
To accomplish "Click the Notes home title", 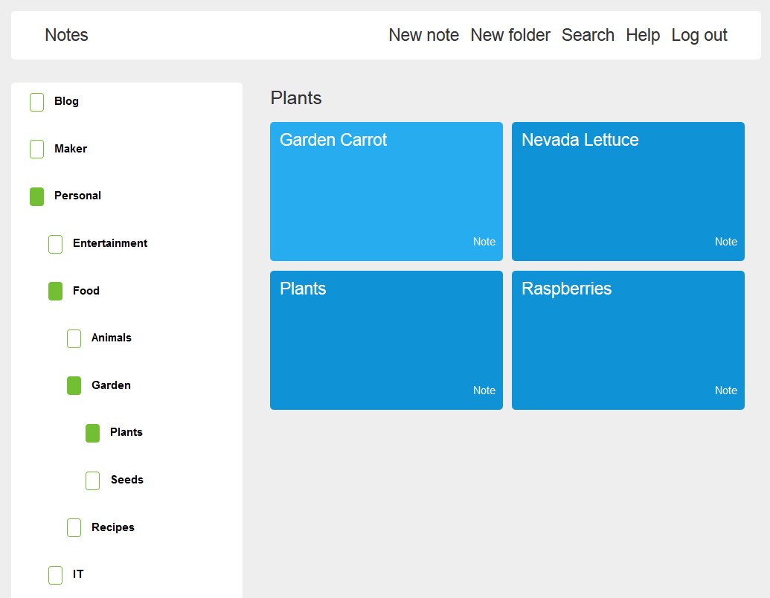I will tap(66, 36).
